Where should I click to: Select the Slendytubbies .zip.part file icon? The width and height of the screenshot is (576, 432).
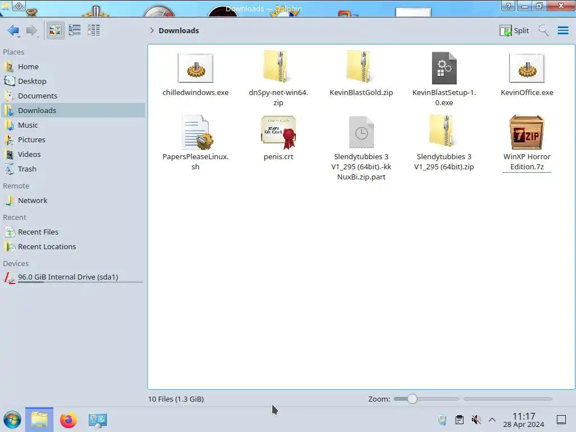coord(362,132)
